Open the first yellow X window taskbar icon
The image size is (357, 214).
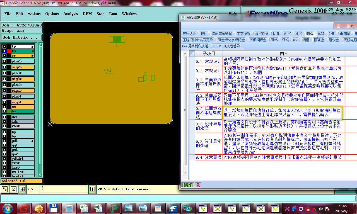(203, 208)
